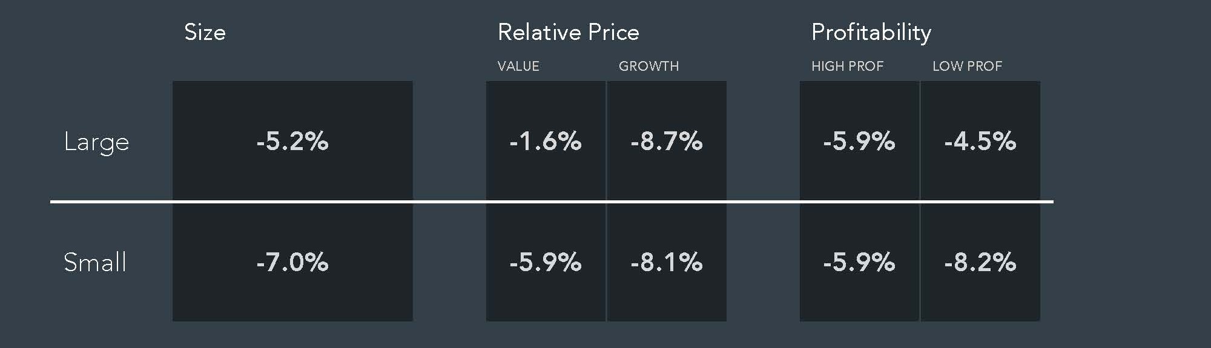
Task: Click the Large row label
Action: tap(96, 143)
